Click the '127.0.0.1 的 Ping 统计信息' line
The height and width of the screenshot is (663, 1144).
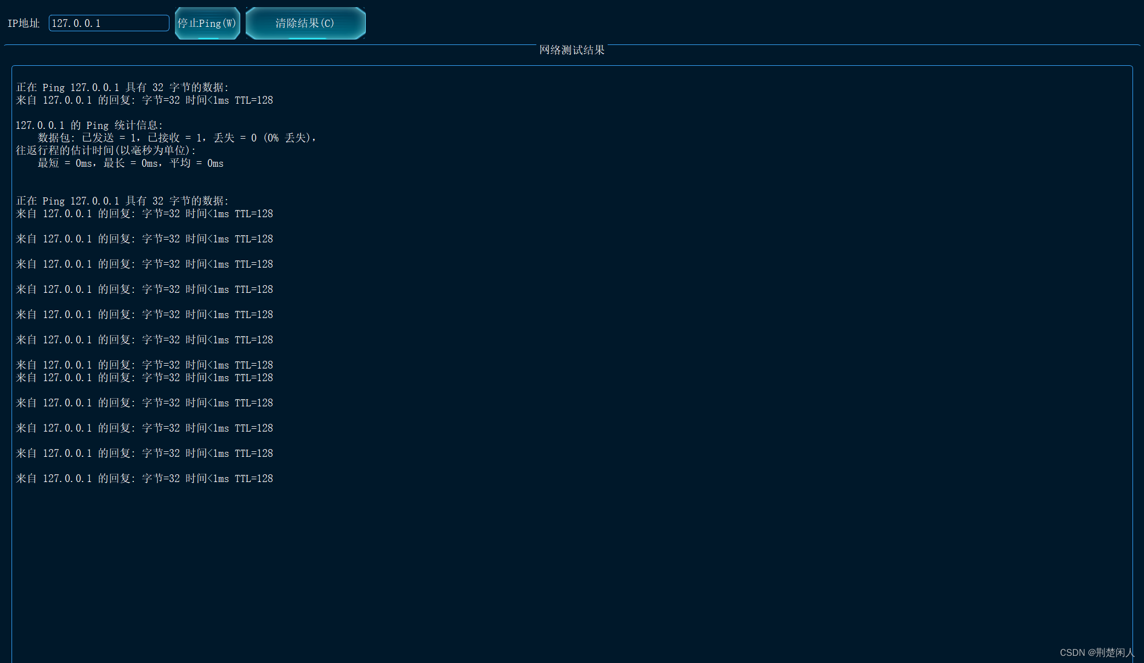tap(89, 125)
